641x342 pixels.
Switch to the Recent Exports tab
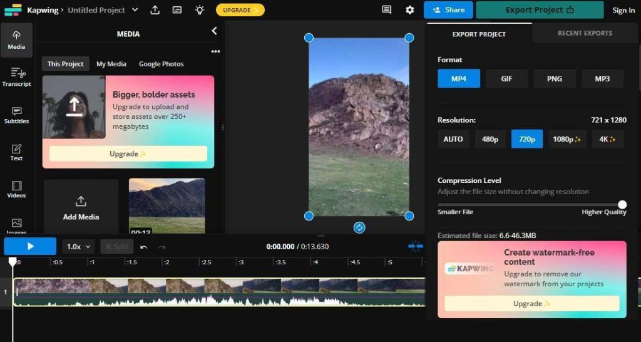point(585,33)
